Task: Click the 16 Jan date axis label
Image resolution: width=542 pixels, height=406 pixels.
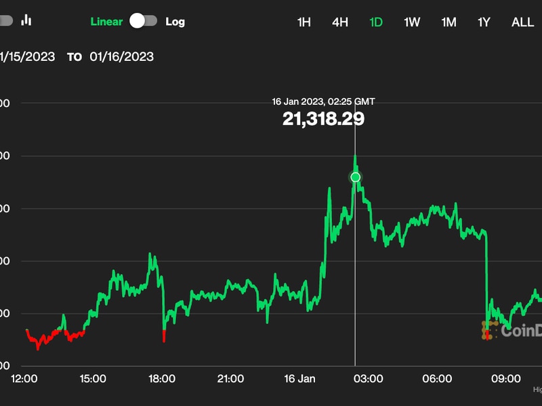Action: click(299, 379)
